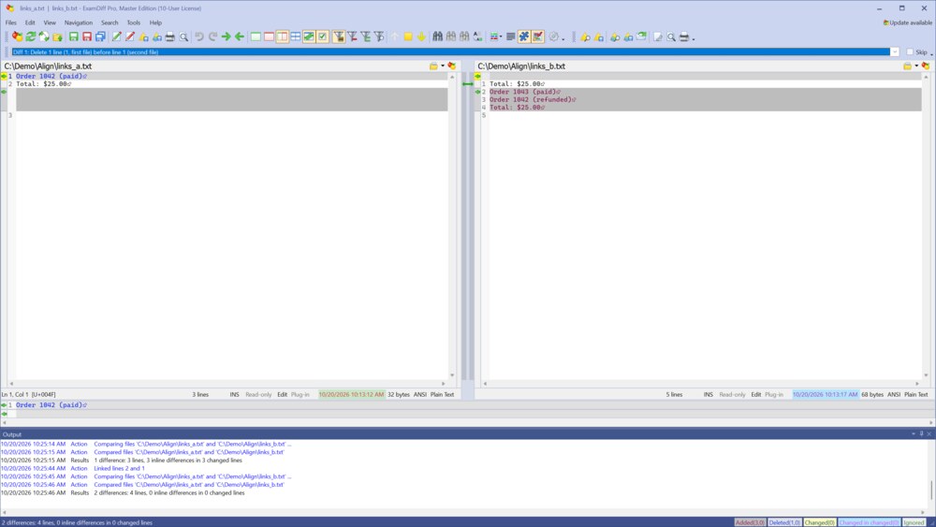The height and width of the screenshot is (527, 936).
Task: Click the Swap files recycle-arrows icon
Action: (44, 37)
